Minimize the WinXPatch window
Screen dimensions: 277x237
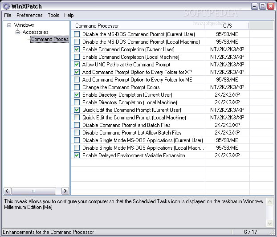(255, 6)
